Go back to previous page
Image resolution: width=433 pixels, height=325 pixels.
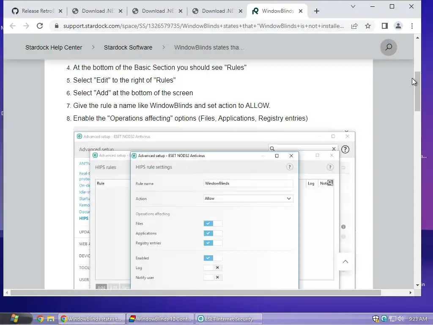[13, 26]
